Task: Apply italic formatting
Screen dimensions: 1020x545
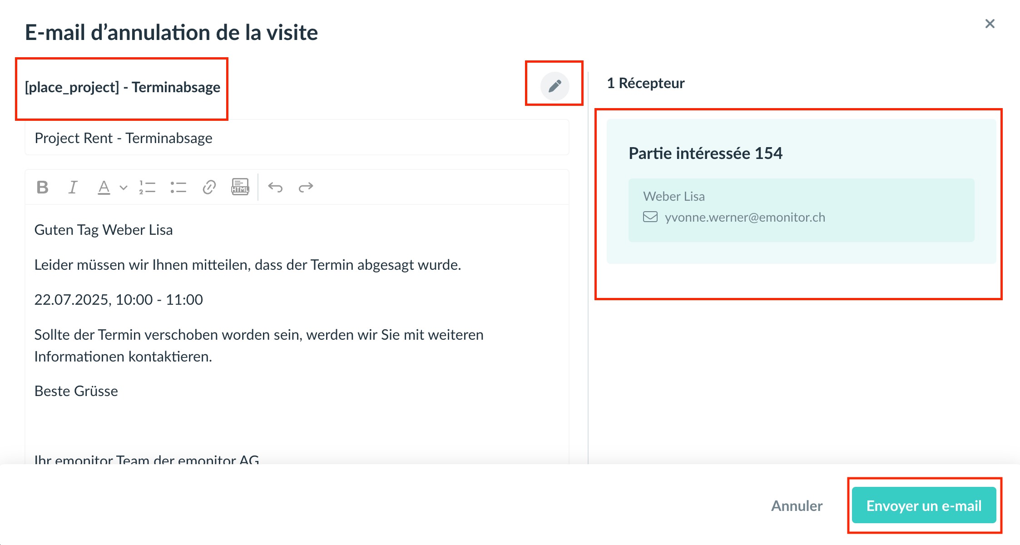Action: pyautogui.click(x=73, y=187)
